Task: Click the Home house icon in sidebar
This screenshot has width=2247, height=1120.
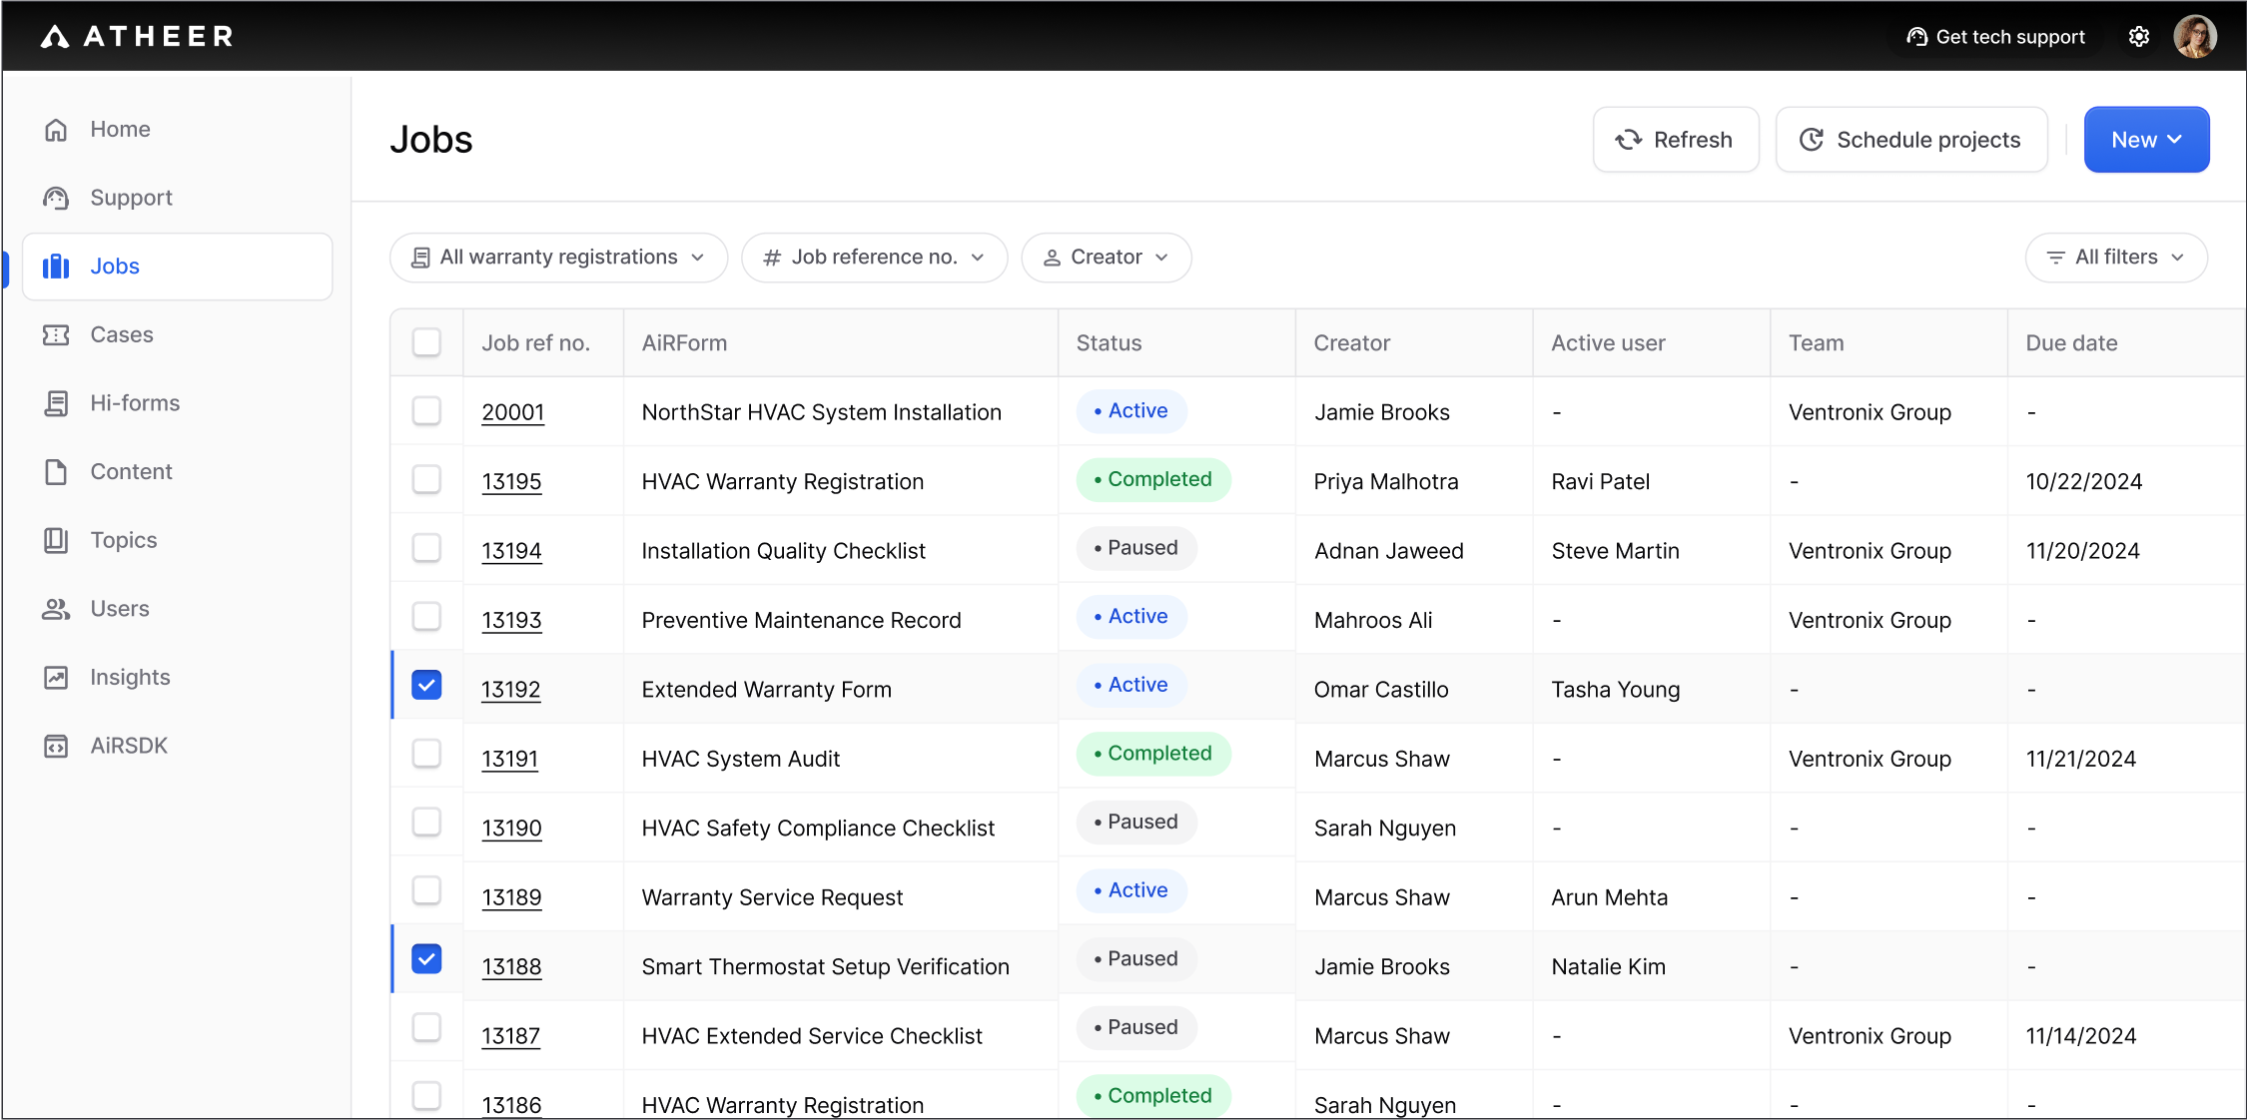Action: (56, 130)
